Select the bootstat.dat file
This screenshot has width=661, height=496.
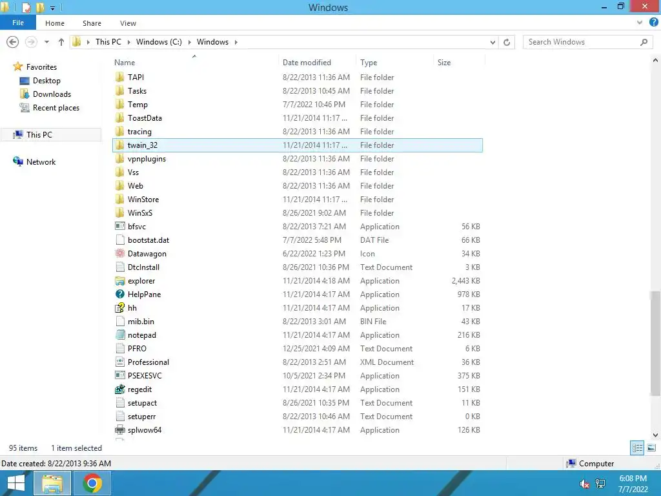pyautogui.click(x=297, y=240)
